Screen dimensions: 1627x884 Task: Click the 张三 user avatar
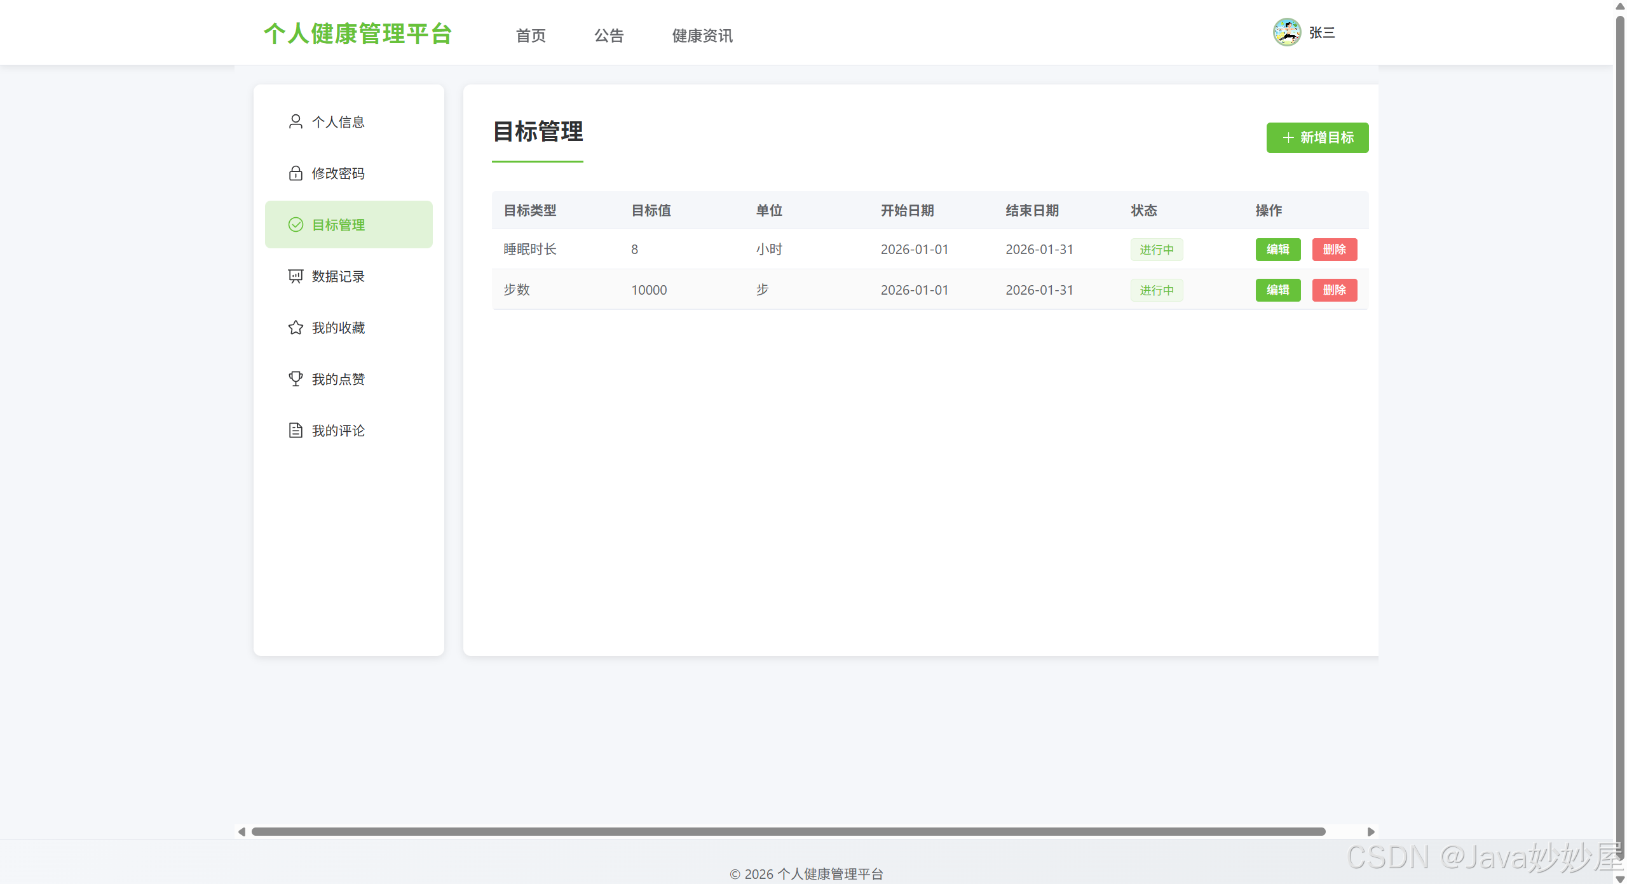click(1286, 32)
